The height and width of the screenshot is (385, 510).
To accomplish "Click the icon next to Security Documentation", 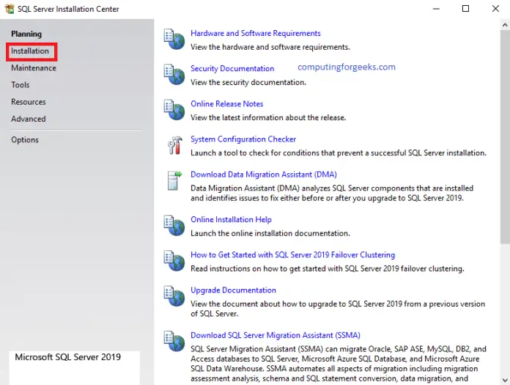I will [x=174, y=74].
